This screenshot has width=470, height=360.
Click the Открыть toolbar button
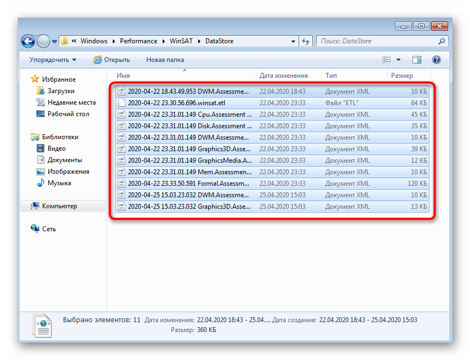click(x=112, y=60)
